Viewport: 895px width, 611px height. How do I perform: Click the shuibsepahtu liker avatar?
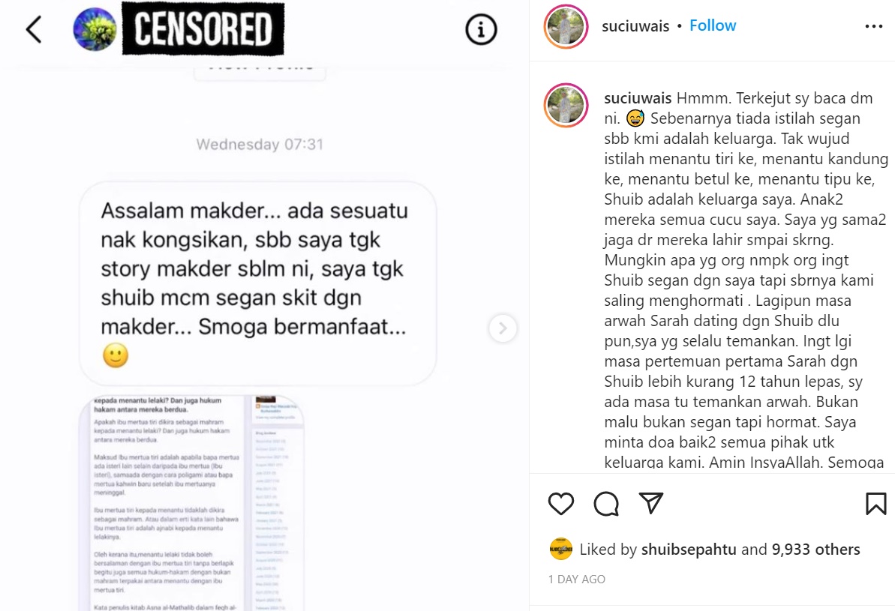click(560, 549)
